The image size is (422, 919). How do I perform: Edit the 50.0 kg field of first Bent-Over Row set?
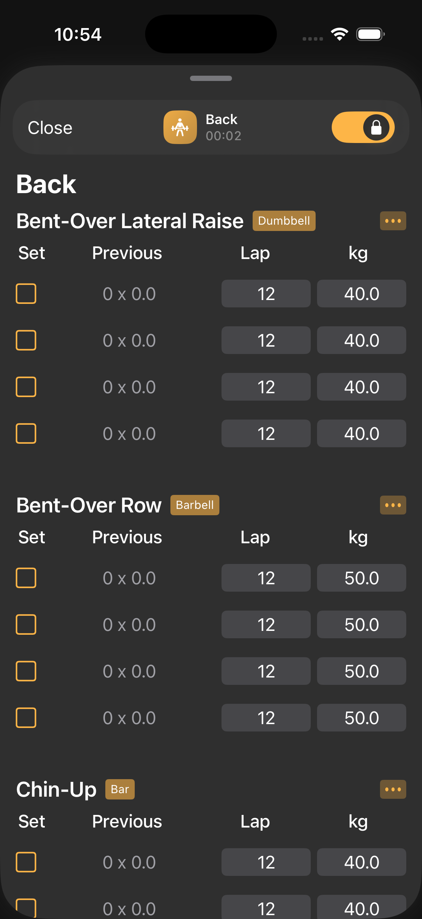(x=361, y=578)
